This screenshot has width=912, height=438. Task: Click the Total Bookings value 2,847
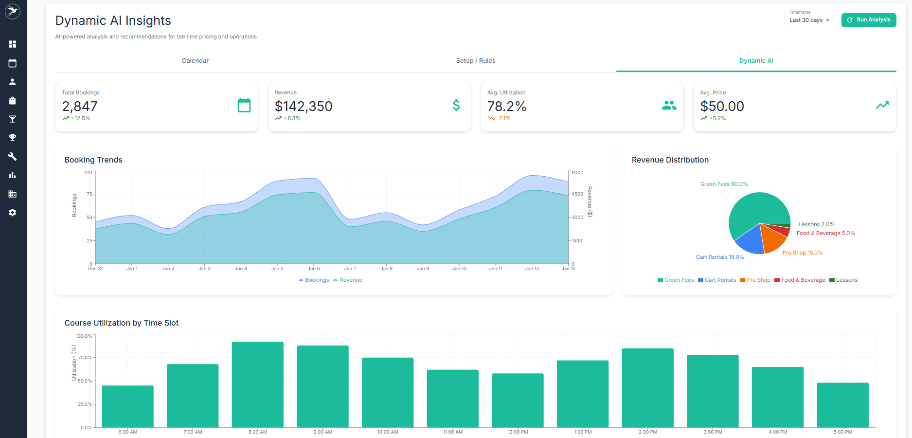[x=80, y=106]
